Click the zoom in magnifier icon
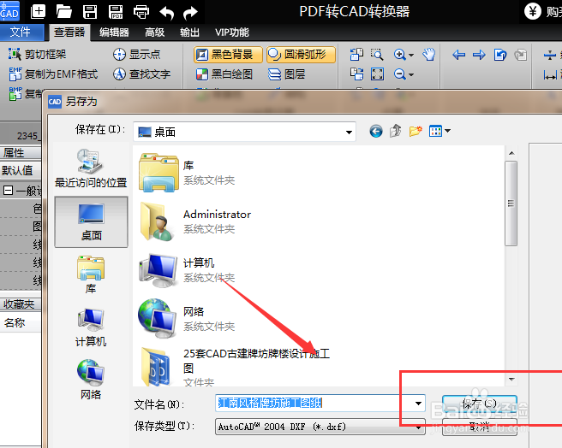Viewport: 562px width, 448px height. point(399,55)
